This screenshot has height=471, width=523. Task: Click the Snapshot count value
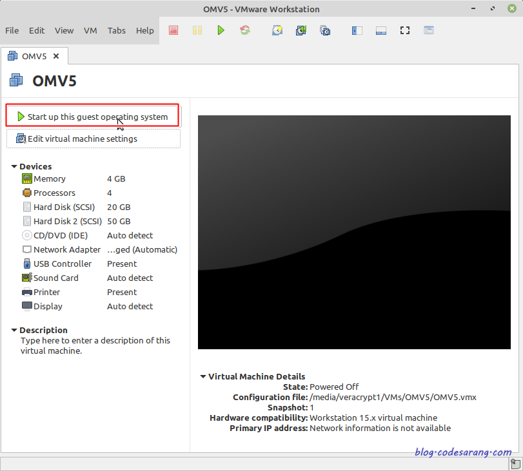coord(311,407)
